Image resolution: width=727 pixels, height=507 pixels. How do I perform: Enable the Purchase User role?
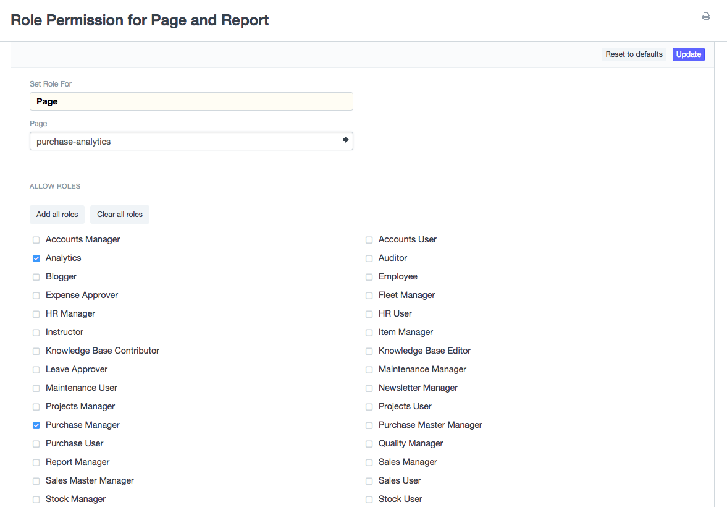pyautogui.click(x=36, y=444)
